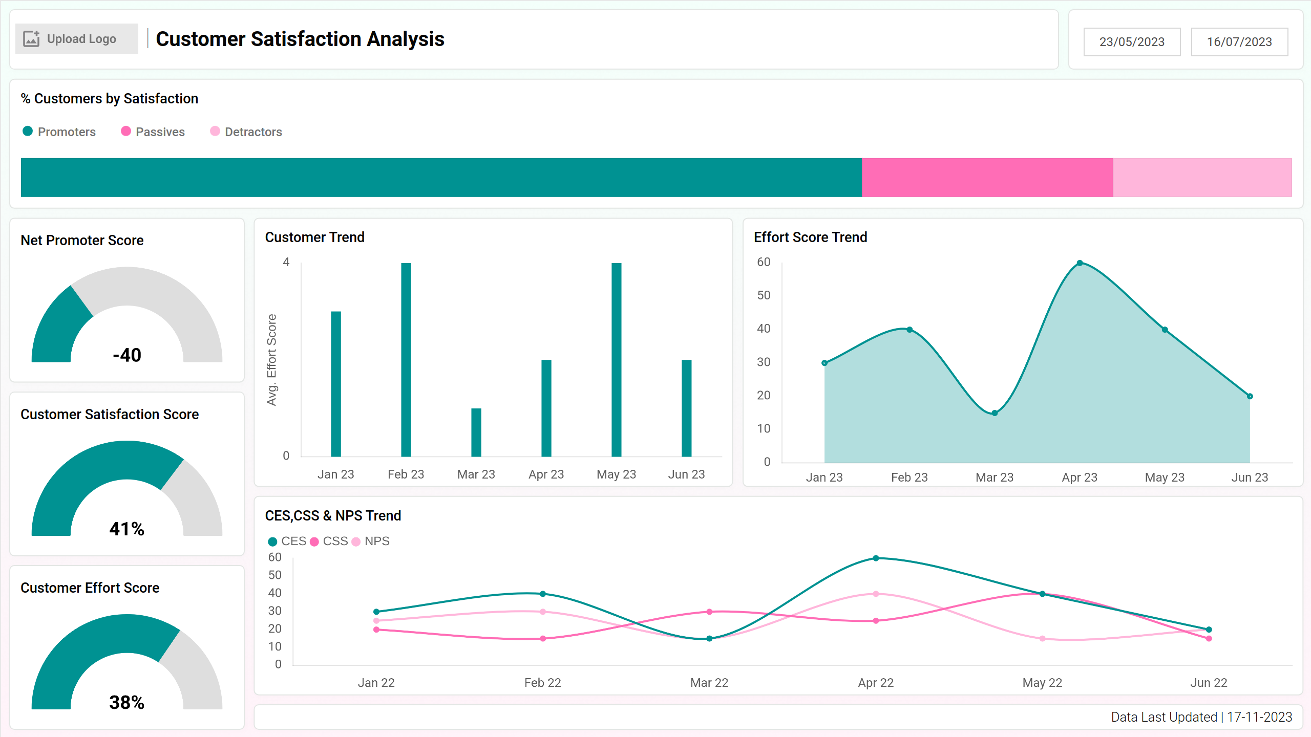This screenshot has width=1311, height=737.
Task: Click the Detractors legend marker
Action: point(215,132)
